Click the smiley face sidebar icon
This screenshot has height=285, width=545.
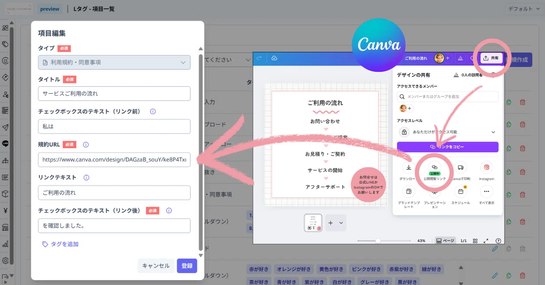click(x=5, y=60)
